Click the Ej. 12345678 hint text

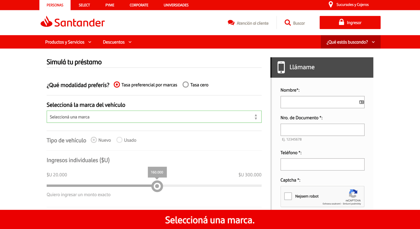[x=292, y=139]
